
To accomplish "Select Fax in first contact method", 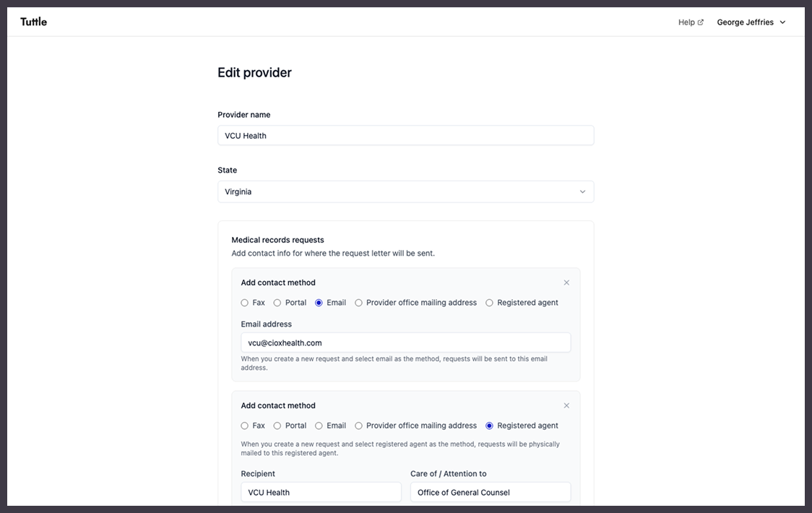I will (245, 303).
